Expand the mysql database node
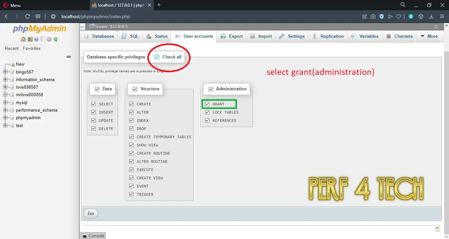Viewport: 449px width, 239px height. [5, 103]
